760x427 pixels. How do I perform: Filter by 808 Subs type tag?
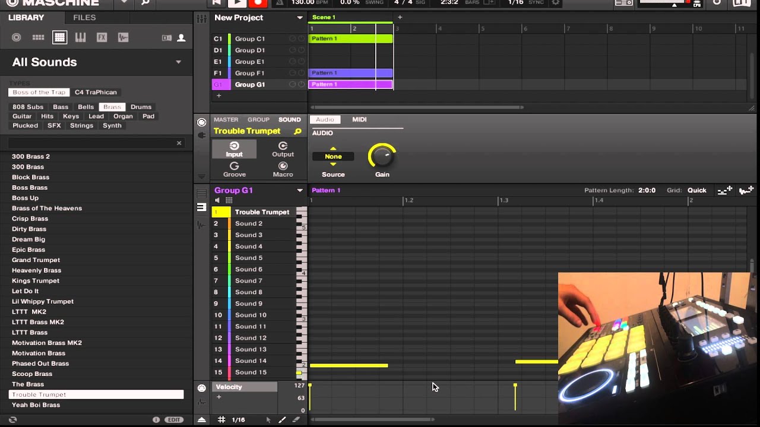point(28,107)
